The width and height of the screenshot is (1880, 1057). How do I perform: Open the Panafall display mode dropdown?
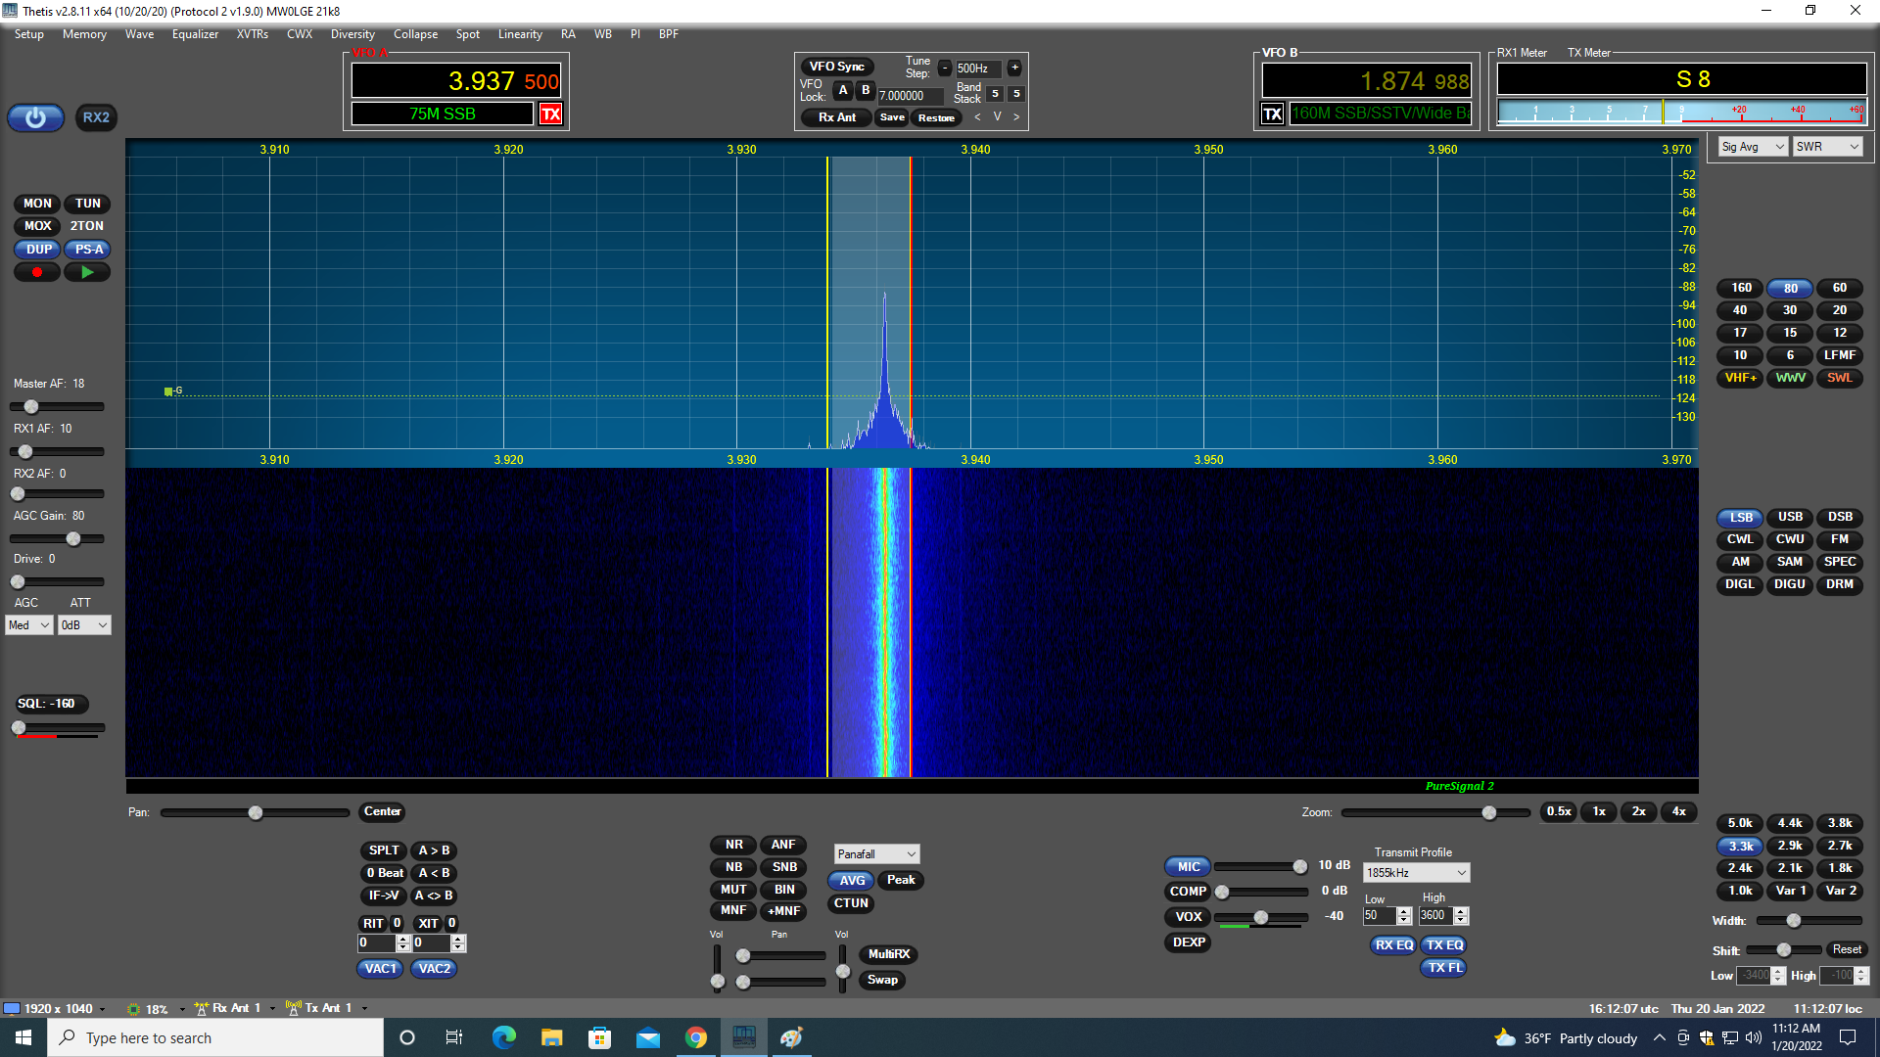pyautogui.click(x=876, y=854)
